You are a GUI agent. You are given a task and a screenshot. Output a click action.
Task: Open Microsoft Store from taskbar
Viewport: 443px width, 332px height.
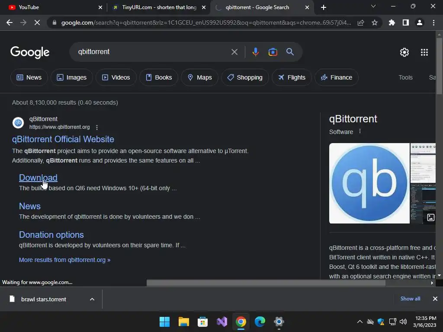pyautogui.click(x=202, y=322)
